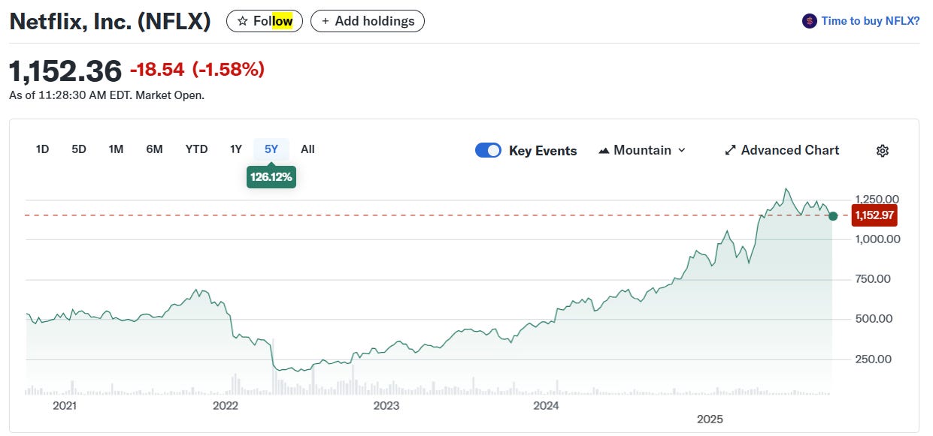Viewport: 933px width, 436px height.
Task: Click the 500.00 y-axis label
Action: tap(874, 319)
